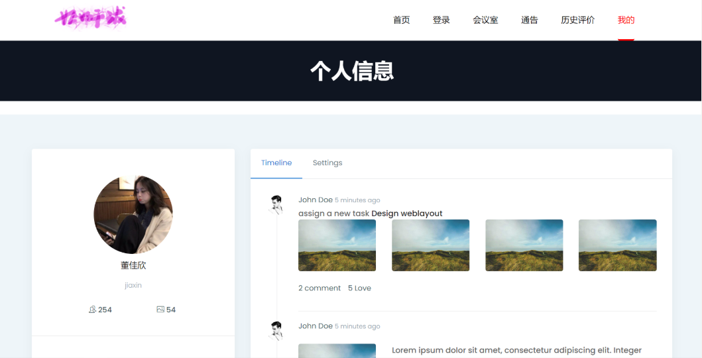The width and height of the screenshot is (702, 358).
Task: Click the username jiaxin
Action: [133, 285]
